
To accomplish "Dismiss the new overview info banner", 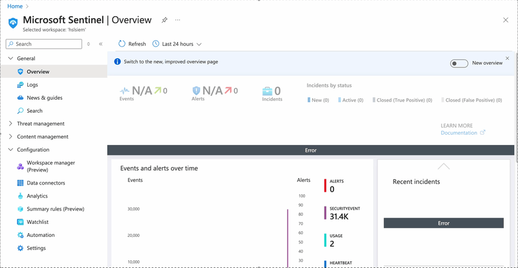I will coord(508,58).
